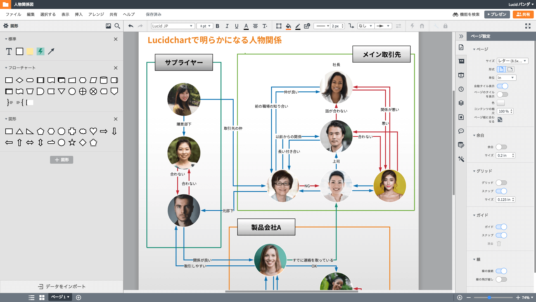536x302 pixels.
Task: Turn off 自動タイル表示 toggle
Action: (502, 86)
